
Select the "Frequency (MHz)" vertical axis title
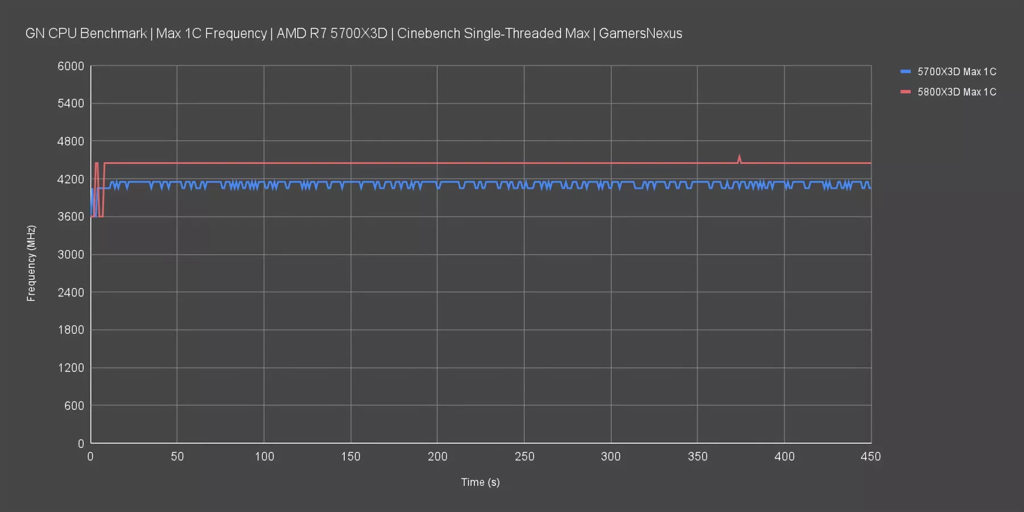(31, 263)
